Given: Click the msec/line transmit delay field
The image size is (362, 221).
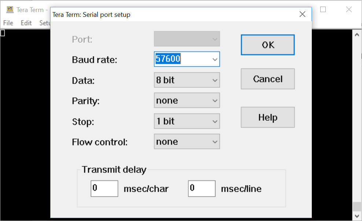Looking at the screenshot, I should tap(202, 188).
